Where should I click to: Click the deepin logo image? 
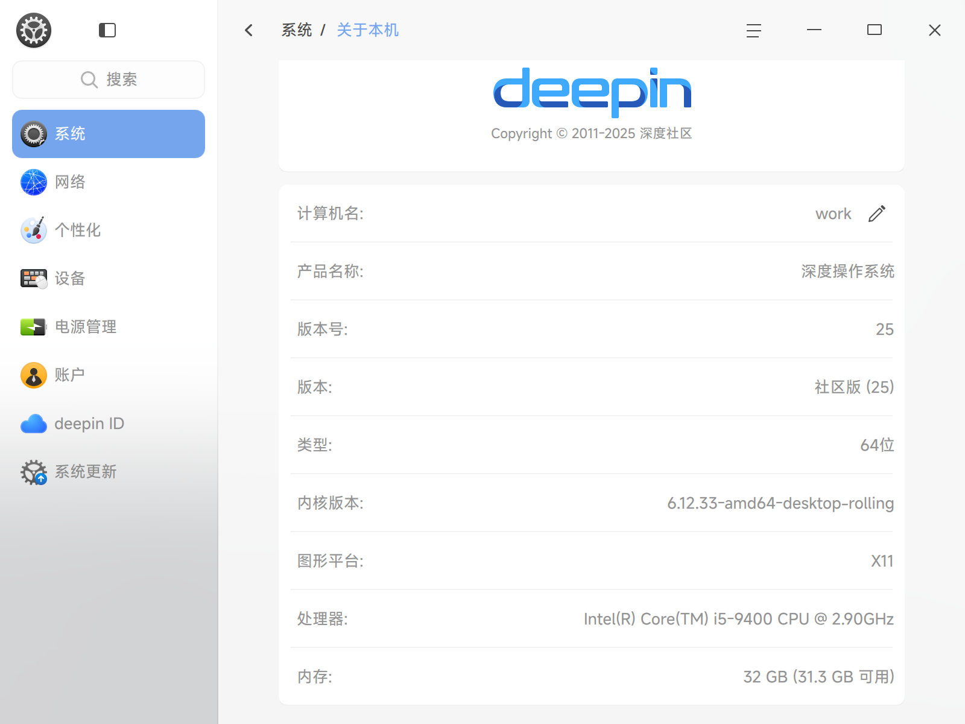click(x=592, y=92)
